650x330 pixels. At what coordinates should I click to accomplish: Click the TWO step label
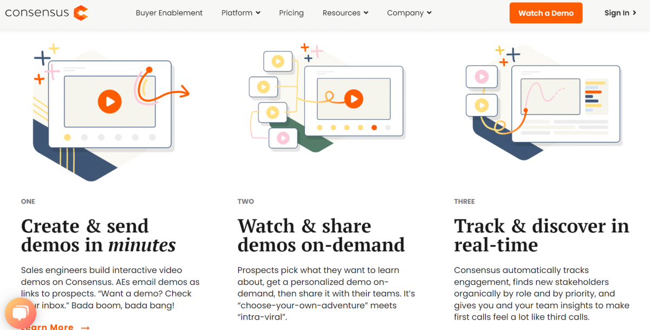coord(246,202)
